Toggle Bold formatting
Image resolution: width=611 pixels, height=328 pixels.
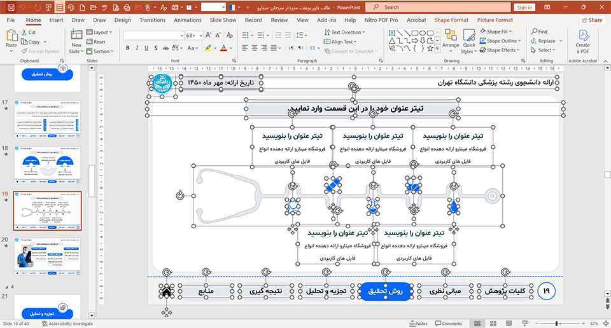pyautogui.click(x=128, y=48)
